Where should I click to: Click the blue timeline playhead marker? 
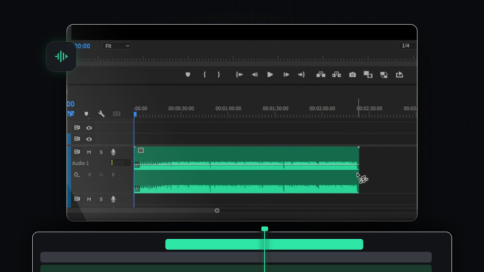click(135, 114)
